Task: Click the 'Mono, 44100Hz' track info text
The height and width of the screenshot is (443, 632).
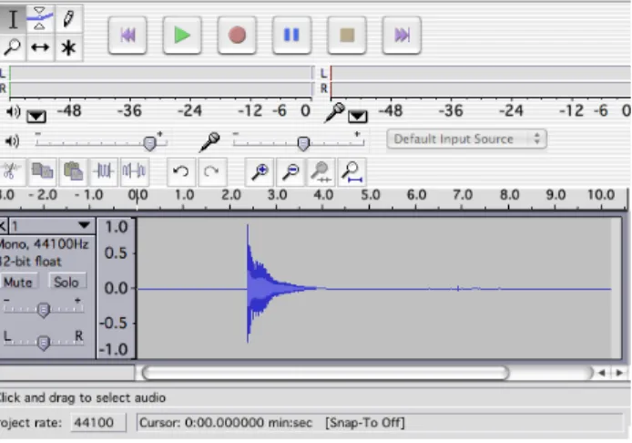Action: pos(45,244)
